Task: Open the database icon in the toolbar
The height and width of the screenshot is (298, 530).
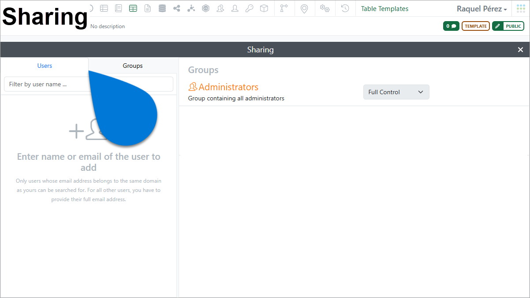Action: tap(162, 8)
